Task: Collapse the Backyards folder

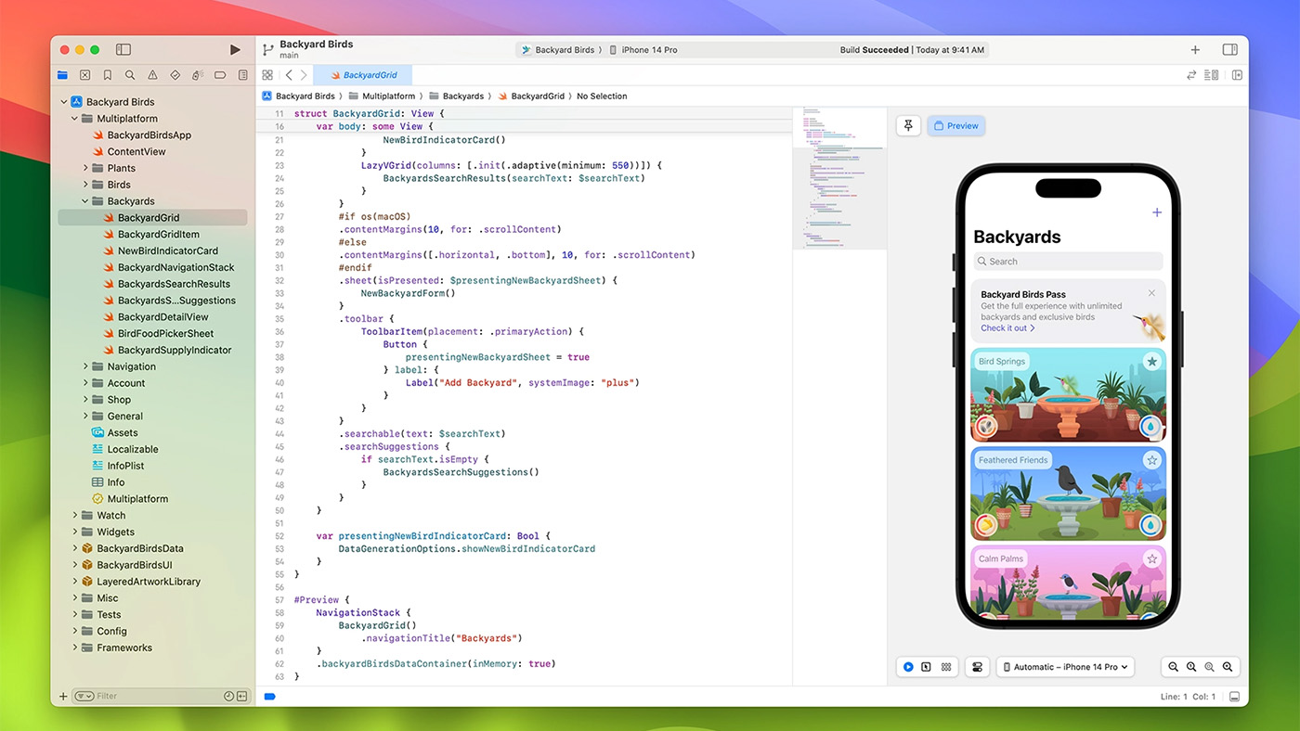Action: 85,201
